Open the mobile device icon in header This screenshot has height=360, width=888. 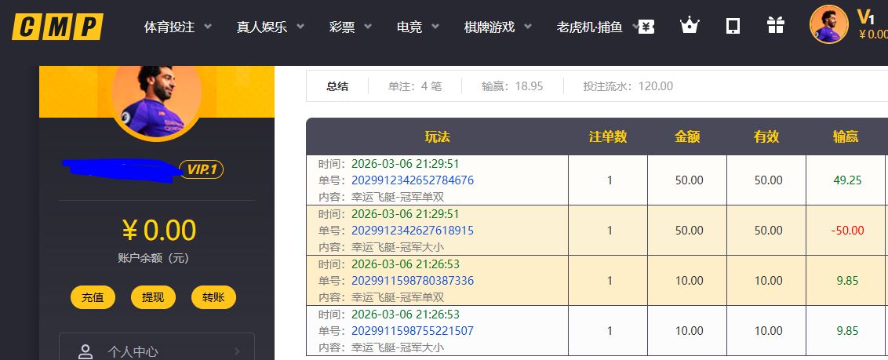(x=733, y=26)
